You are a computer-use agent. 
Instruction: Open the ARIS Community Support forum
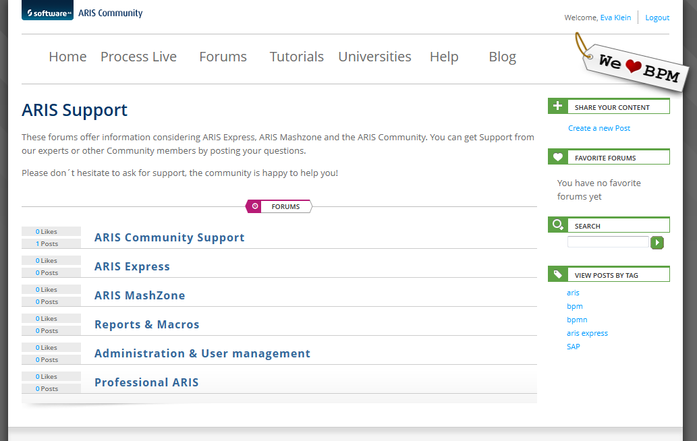tap(169, 237)
